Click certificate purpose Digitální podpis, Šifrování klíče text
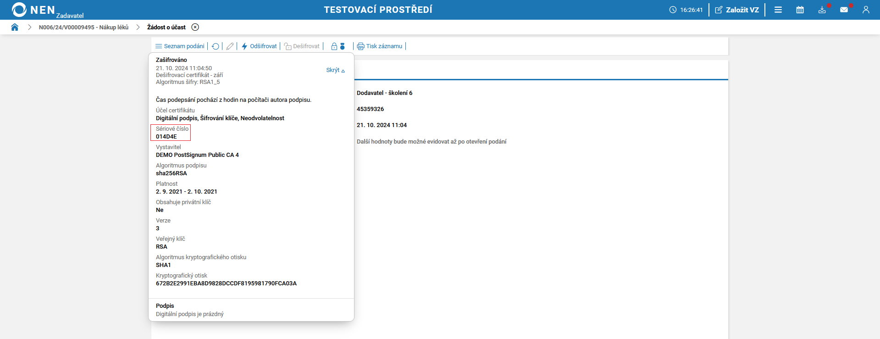Image resolution: width=880 pixels, height=339 pixels. [220, 118]
